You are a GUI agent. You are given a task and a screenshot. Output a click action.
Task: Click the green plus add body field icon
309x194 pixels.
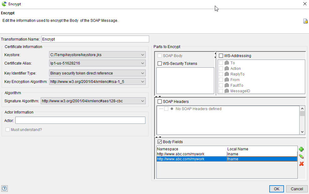(x=301, y=149)
